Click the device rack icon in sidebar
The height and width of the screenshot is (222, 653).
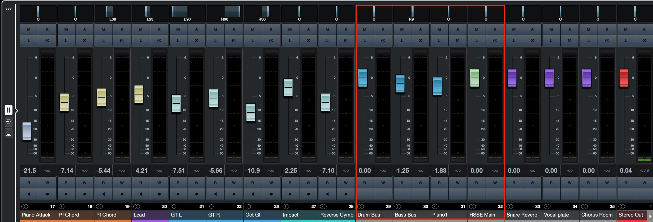pyautogui.click(x=8, y=133)
